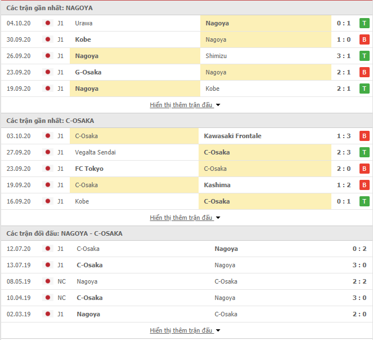Click the red B badge for Kobe 1:0 Nagoya

click(364, 39)
